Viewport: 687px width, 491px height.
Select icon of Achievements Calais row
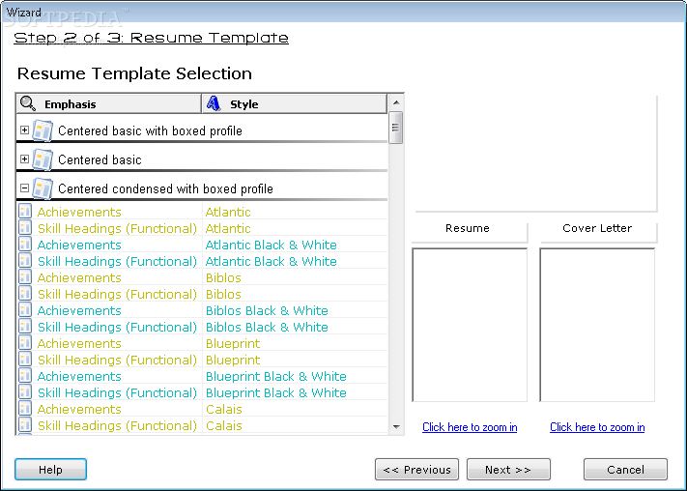click(25, 409)
